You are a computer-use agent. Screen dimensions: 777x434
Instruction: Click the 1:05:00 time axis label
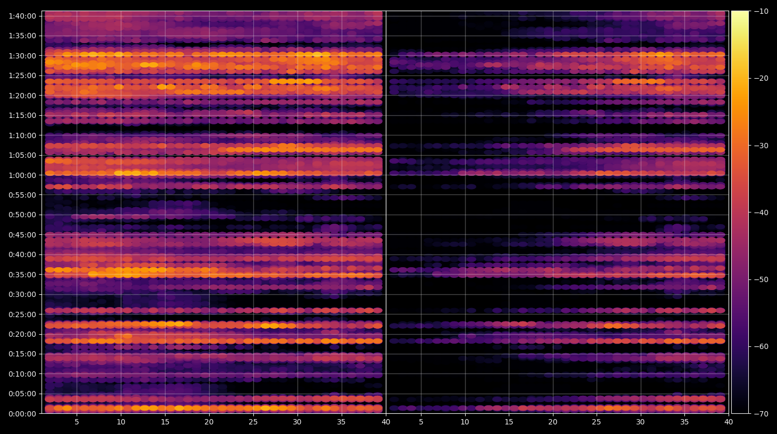22,155
